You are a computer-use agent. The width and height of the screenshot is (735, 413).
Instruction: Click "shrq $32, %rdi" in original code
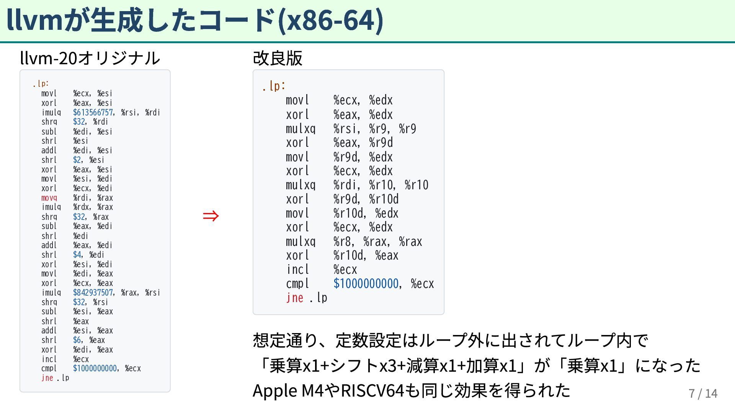tap(75, 122)
